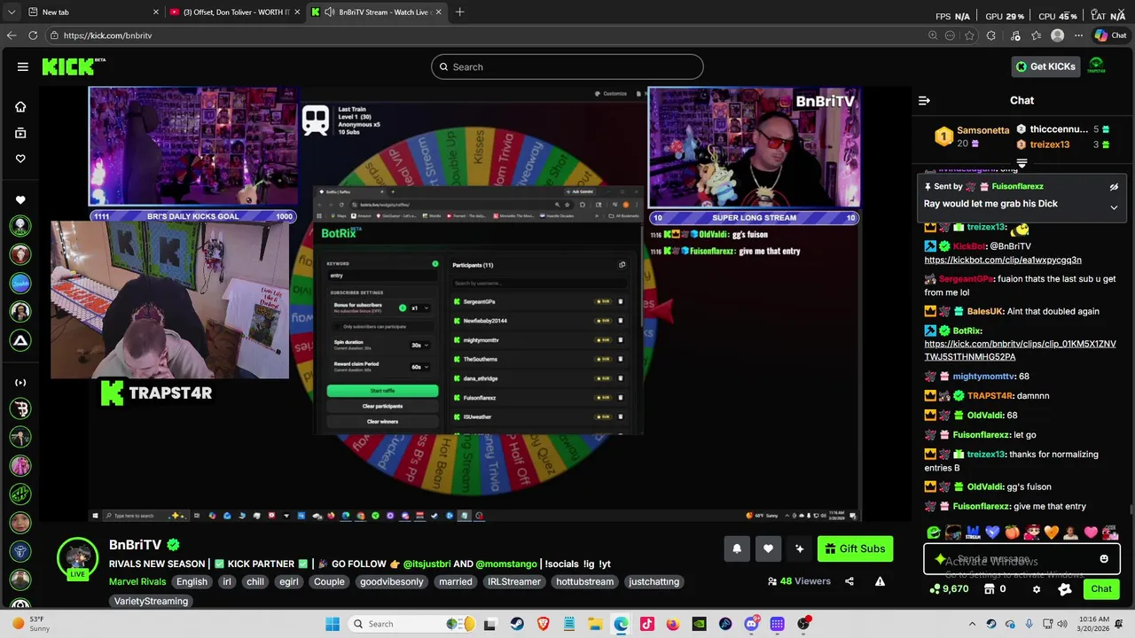Open the Following heart outline in sidebar
1135x638 pixels.
[x=20, y=159]
